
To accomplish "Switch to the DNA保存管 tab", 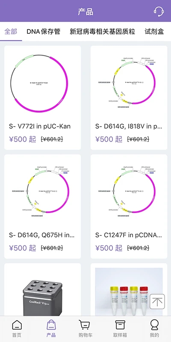I will tap(44, 32).
